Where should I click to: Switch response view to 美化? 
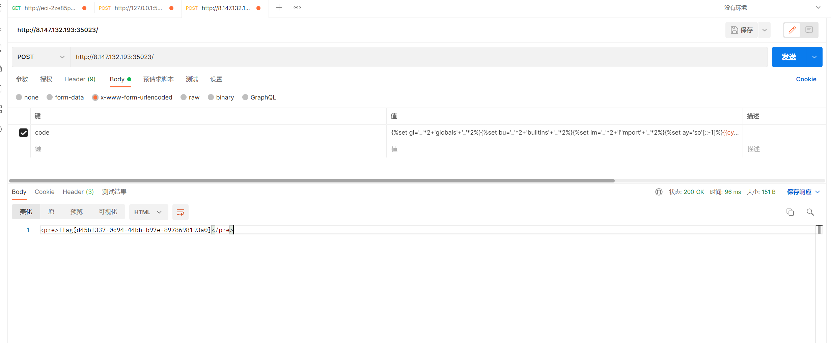[x=26, y=212]
